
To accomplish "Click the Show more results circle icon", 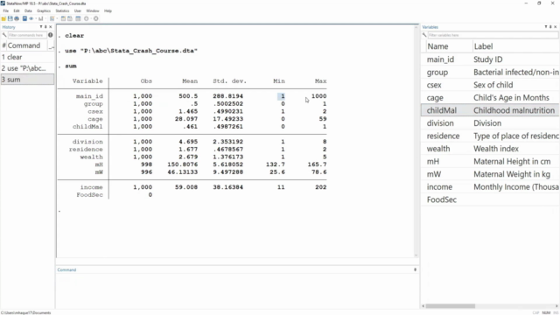I will click(x=87, y=18).
